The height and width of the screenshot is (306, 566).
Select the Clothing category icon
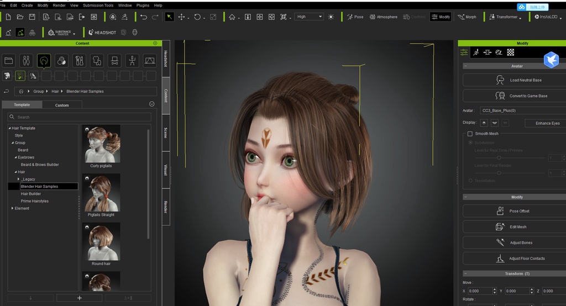(x=97, y=60)
